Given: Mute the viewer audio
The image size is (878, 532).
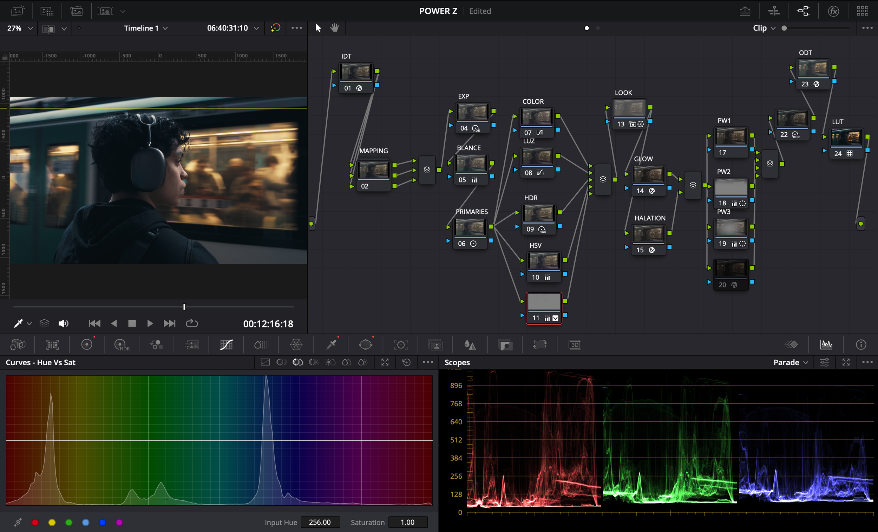Looking at the screenshot, I should click(x=63, y=323).
